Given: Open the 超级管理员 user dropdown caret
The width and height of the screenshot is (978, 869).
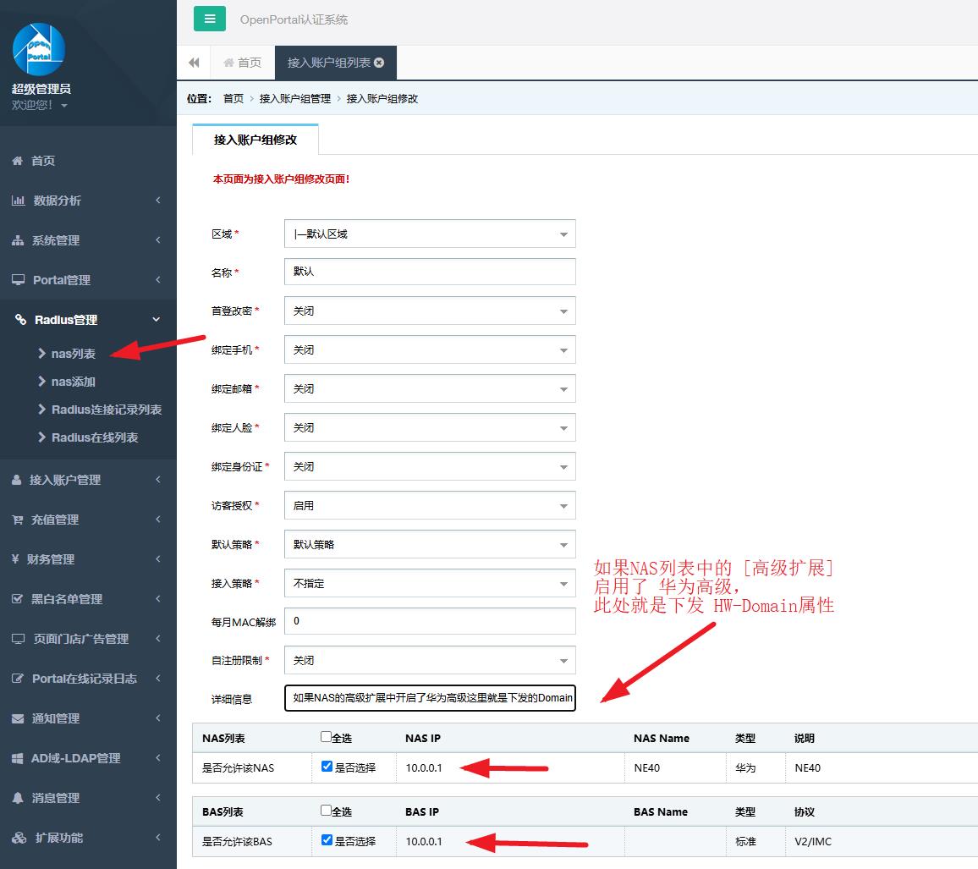Looking at the screenshot, I should (64, 106).
